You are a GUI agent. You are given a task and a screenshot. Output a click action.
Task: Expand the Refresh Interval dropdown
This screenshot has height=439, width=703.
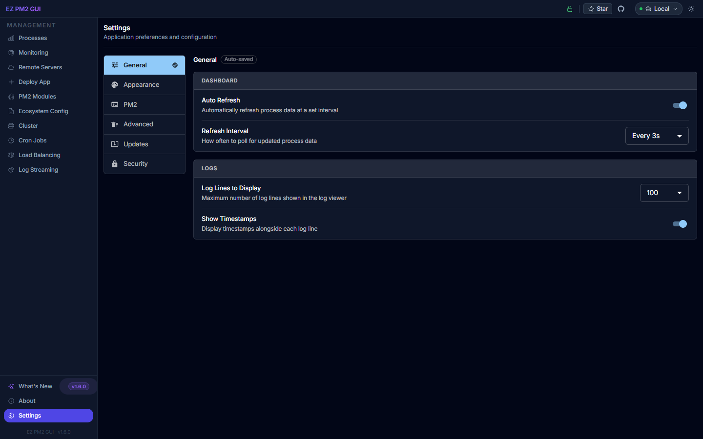(x=657, y=136)
